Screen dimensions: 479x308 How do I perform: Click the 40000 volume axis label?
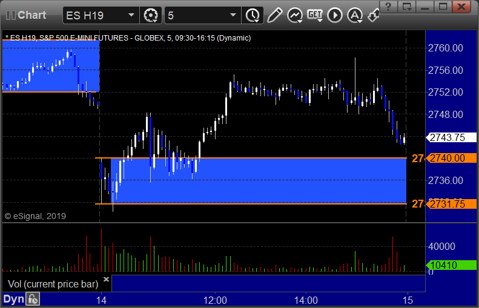click(441, 246)
